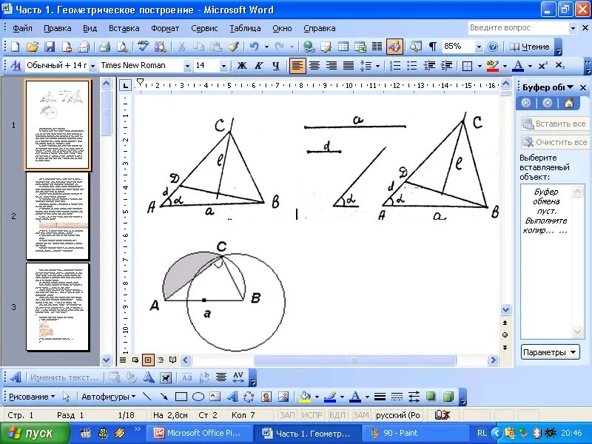Insert a hyperlink
This screenshot has width=592, height=444.
309,47
